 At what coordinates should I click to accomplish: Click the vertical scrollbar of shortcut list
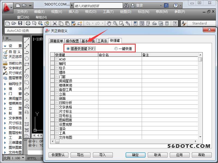200,98
